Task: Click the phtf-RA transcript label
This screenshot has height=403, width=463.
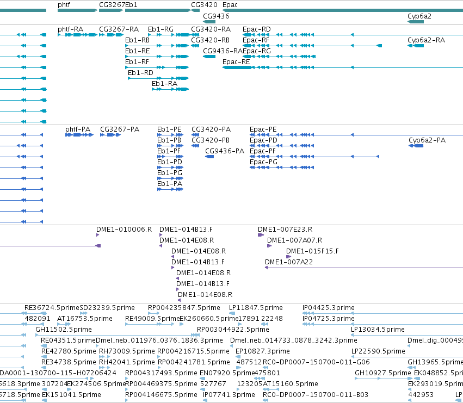Action: point(71,29)
